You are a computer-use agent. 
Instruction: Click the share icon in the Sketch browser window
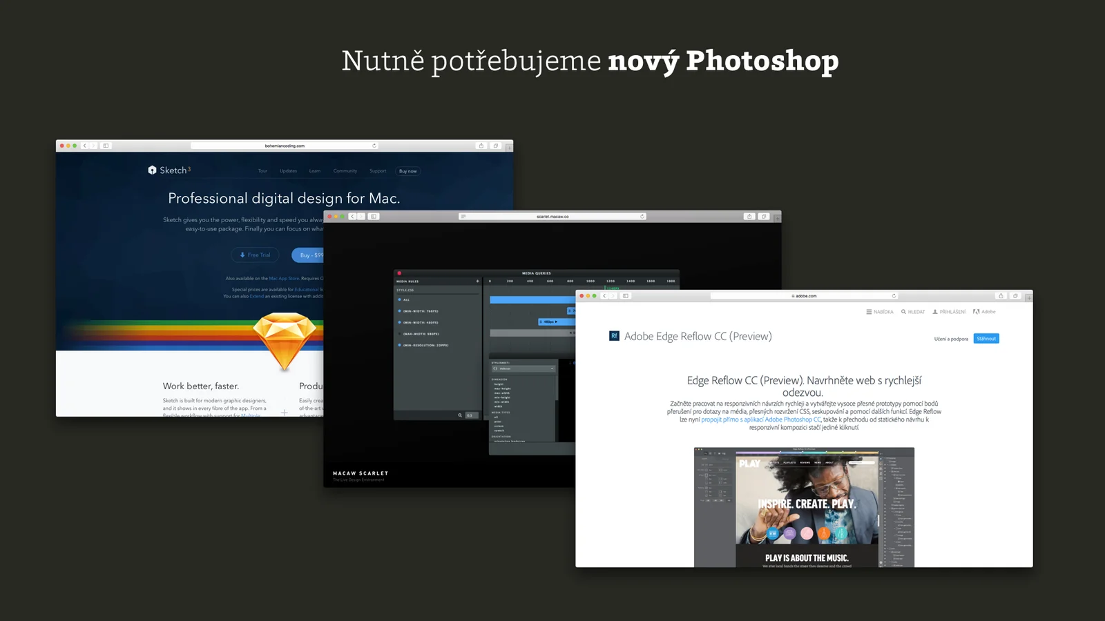coord(481,146)
